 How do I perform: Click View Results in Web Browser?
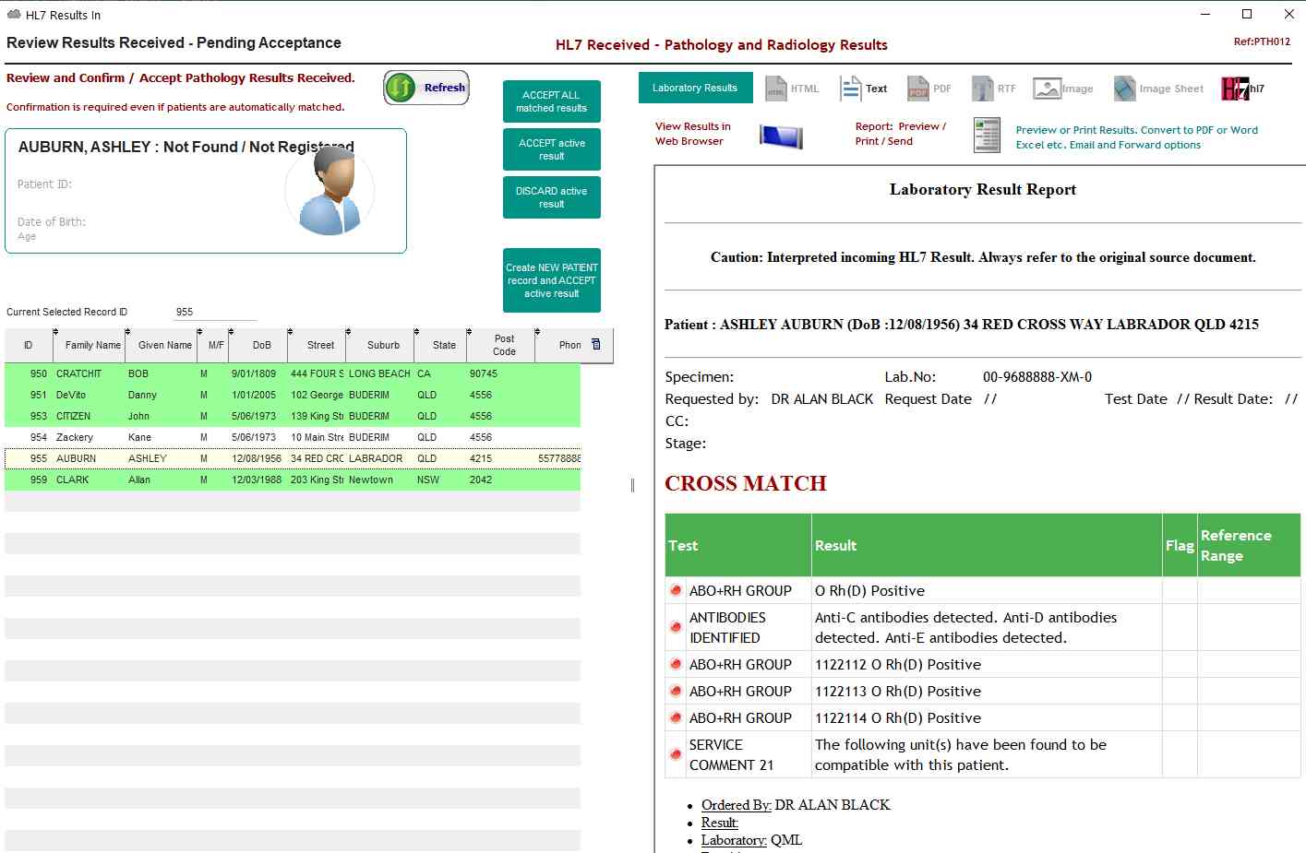click(x=693, y=134)
